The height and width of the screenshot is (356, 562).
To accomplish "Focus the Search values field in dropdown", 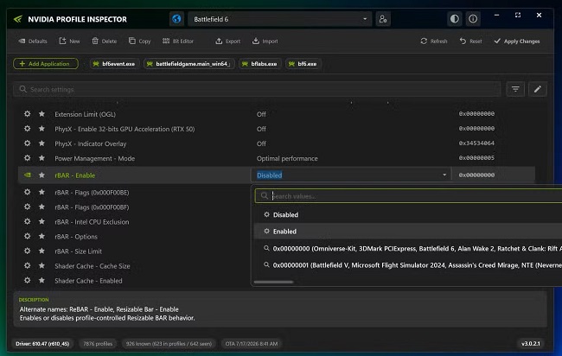I will pyautogui.click(x=408, y=196).
